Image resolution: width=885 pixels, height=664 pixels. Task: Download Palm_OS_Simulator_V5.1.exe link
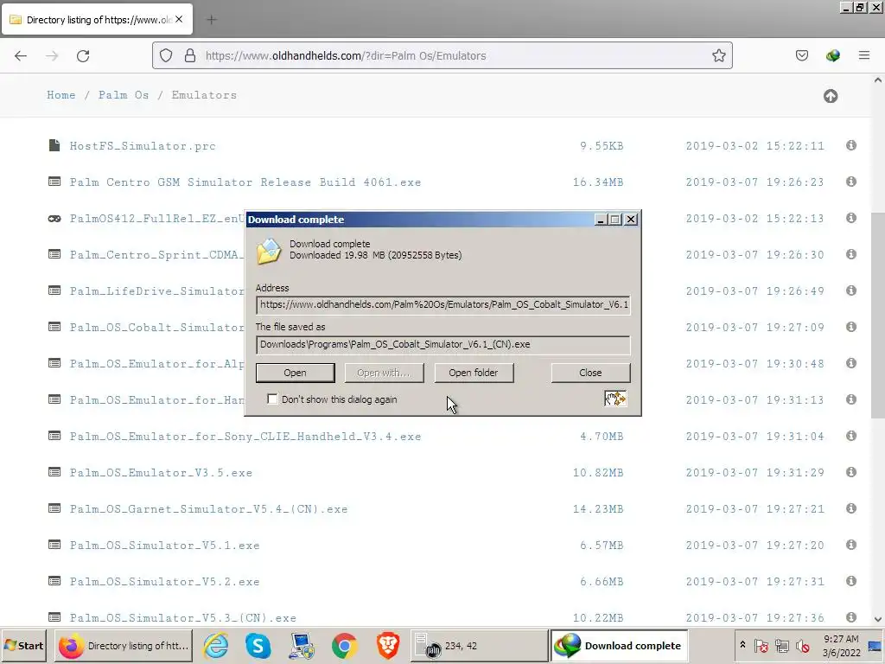tap(165, 546)
